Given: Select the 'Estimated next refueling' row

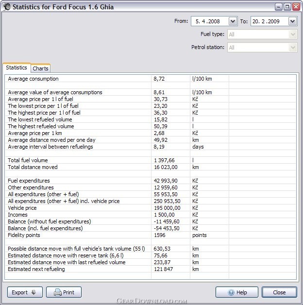Looking at the screenshot, I should pyautogui.click(x=150, y=269).
